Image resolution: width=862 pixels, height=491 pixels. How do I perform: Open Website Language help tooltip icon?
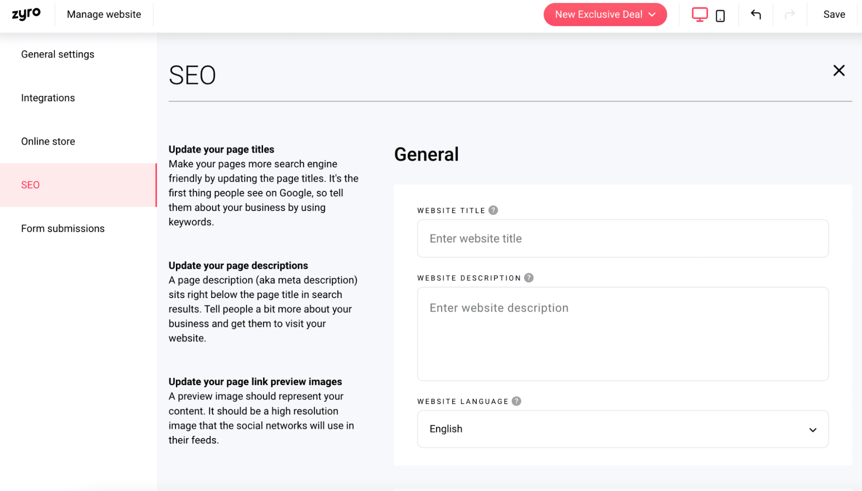(517, 401)
